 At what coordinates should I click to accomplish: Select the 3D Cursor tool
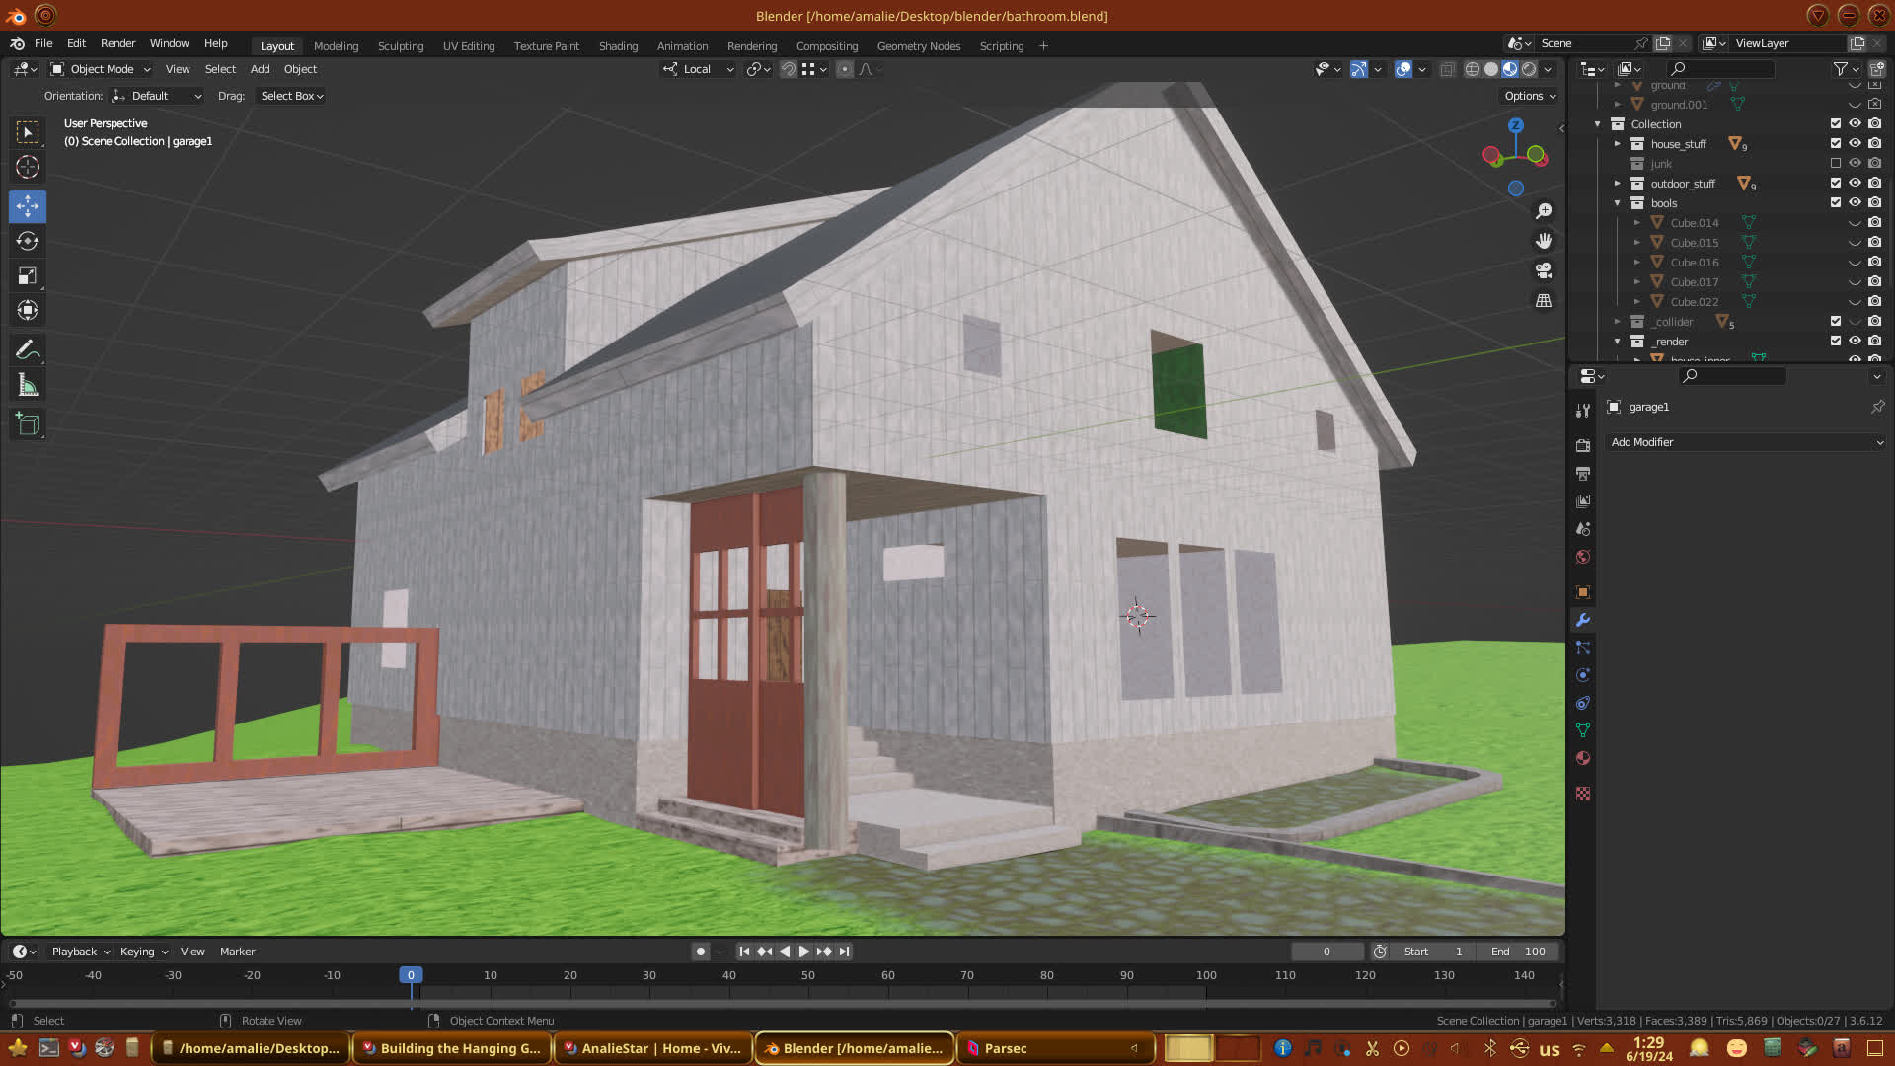28,167
